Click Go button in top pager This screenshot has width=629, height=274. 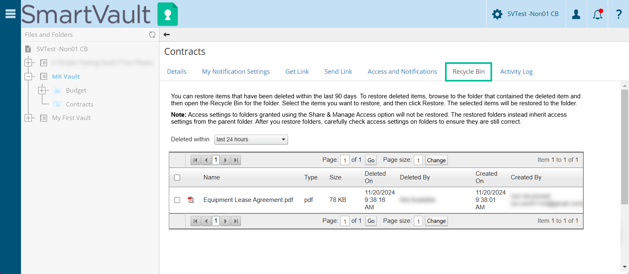coord(371,160)
